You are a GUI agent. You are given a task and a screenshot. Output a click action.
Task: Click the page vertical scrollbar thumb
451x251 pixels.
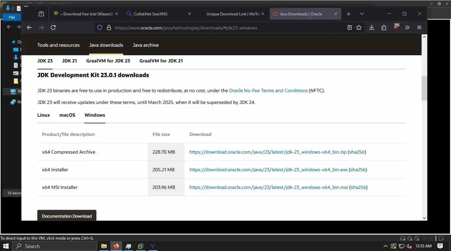pyautogui.click(x=424, y=88)
